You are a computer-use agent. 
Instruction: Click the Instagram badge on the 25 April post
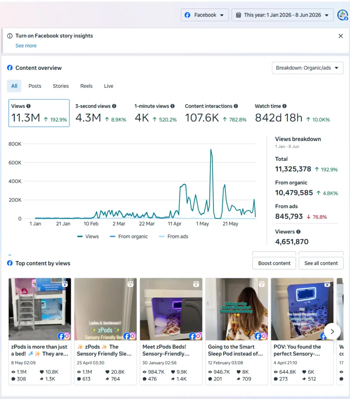click(133, 336)
